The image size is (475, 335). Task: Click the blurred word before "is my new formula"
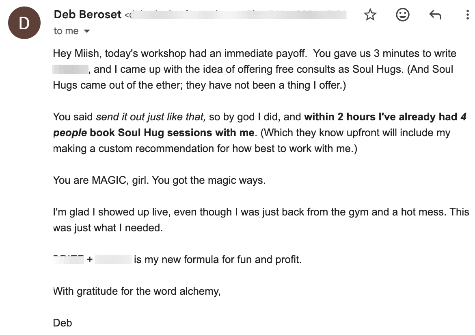pos(114,259)
